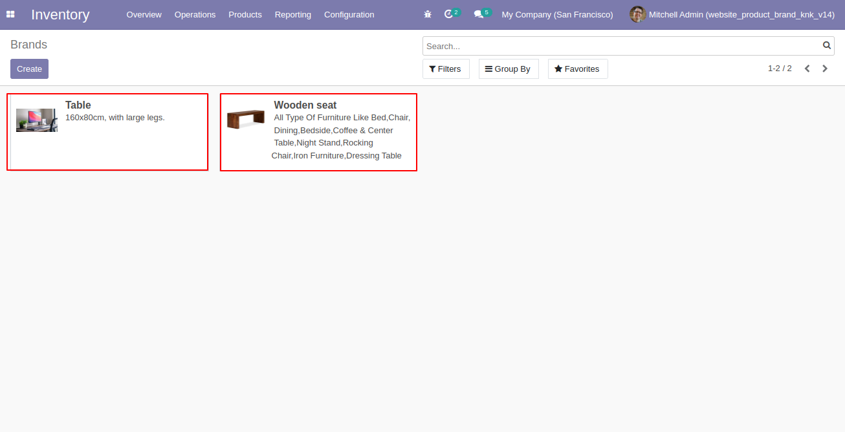Open the Operations menu
This screenshot has width=845, height=432.
[x=195, y=14]
